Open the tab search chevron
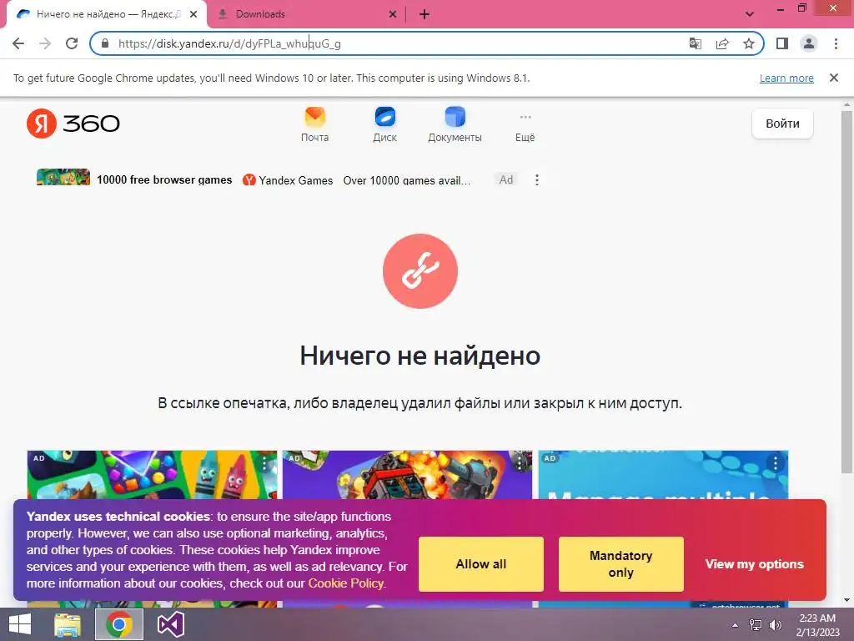854x641 pixels. [x=750, y=14]
